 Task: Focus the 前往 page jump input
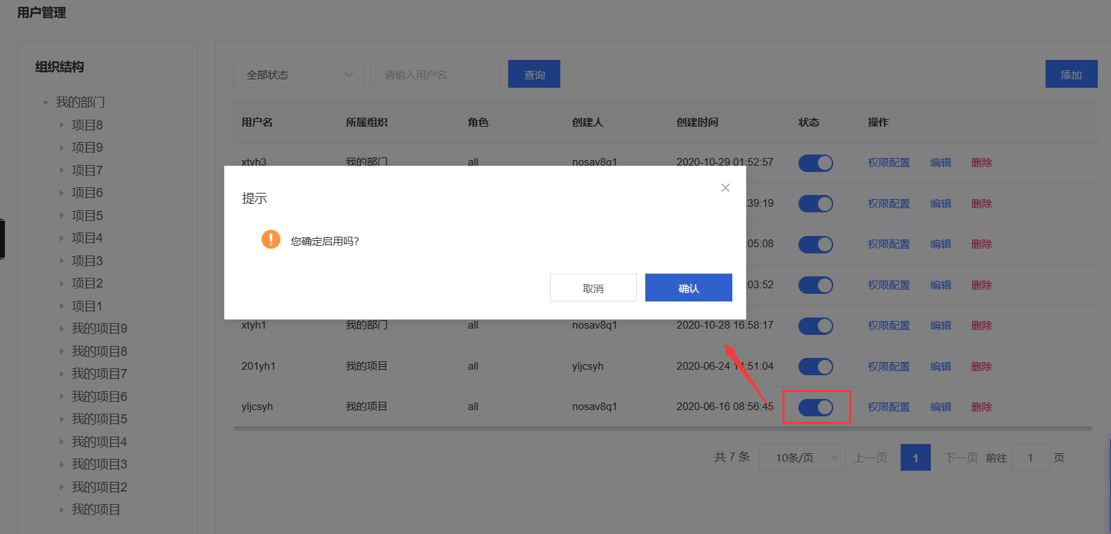1030,457
